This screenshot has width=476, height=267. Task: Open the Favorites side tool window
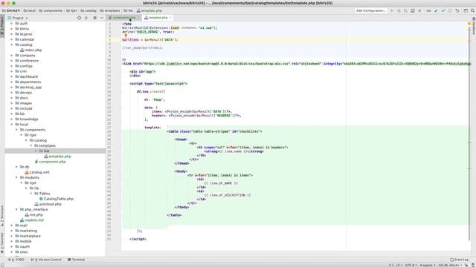[2, 242]
